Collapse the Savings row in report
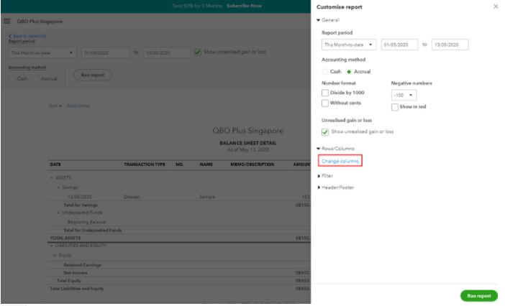 (58, 187)
